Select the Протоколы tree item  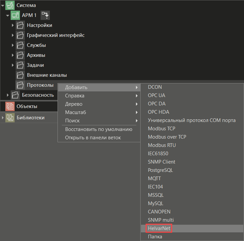point(40,85)
